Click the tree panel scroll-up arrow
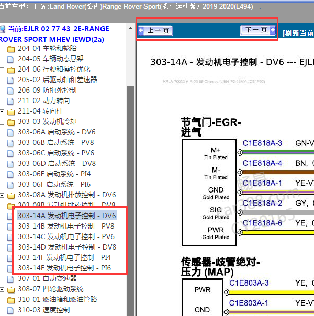The width and height of the screenshot is (314, 316). 131,28
